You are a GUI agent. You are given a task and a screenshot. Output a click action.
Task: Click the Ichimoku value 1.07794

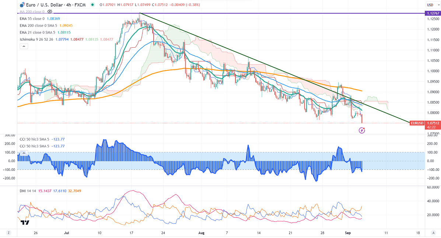click(x=62, y=39)
